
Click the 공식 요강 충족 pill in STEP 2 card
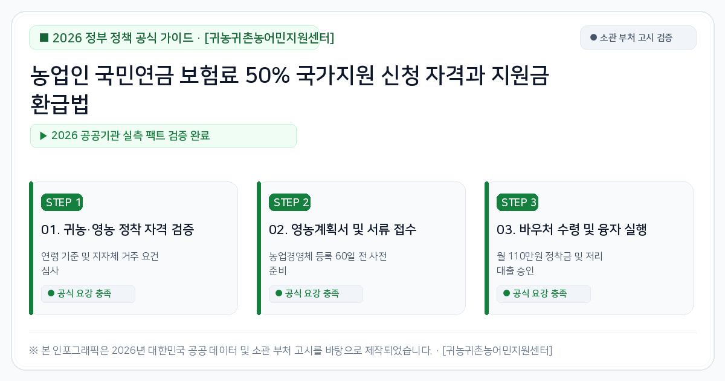point(315,294)
